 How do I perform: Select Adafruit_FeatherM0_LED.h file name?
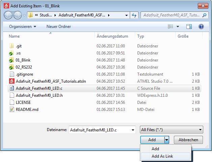(39, 95)
